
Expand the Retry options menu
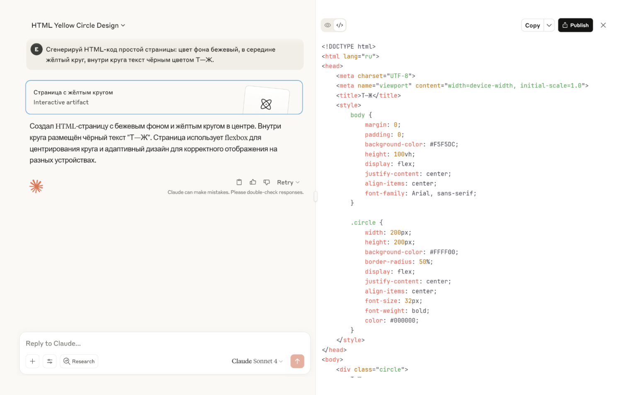click(x=288, y=182)
